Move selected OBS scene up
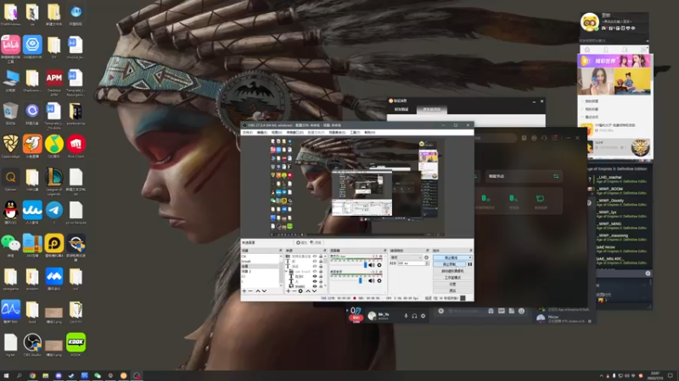The image size is (679, 381). 258,291
